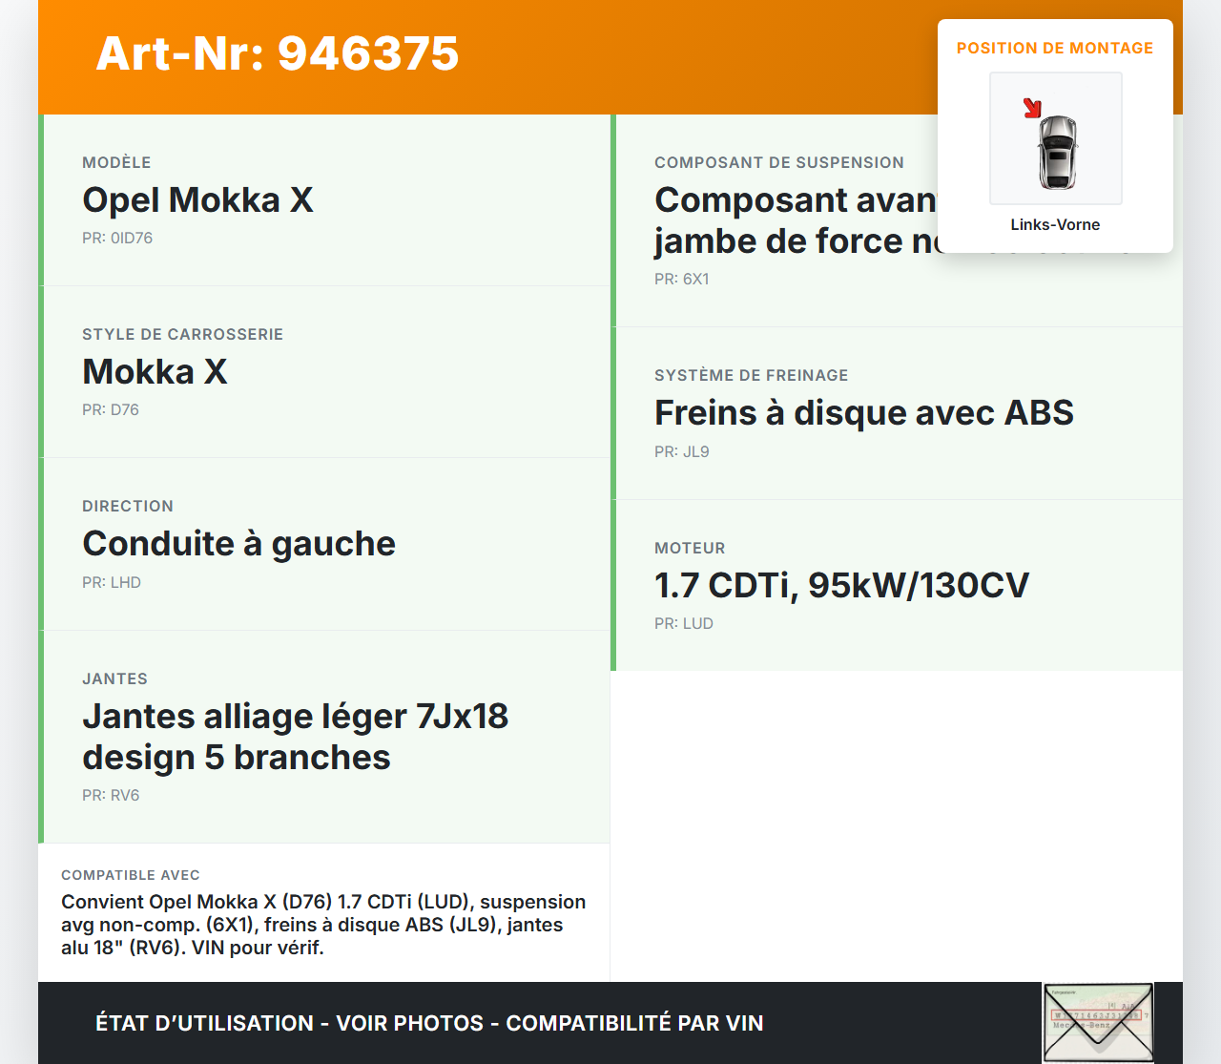Screen dimensions: 1221x1064
Task: Toggle the Conduite à gauche selection
Action: 238,544
